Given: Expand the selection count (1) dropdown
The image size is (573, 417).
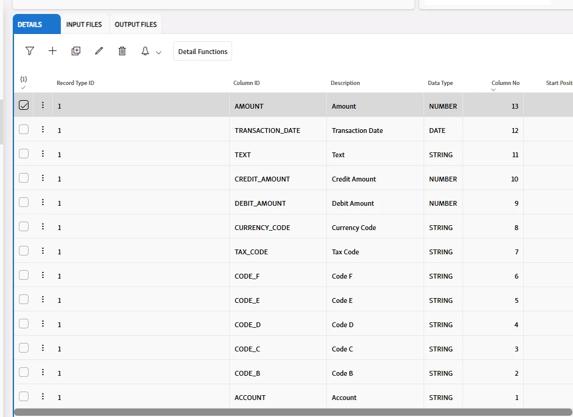Looking at the screenshot, I should coord(23,87).
